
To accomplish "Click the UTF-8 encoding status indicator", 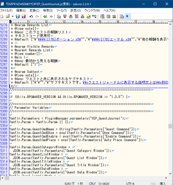I will click(x=130, y=184).
